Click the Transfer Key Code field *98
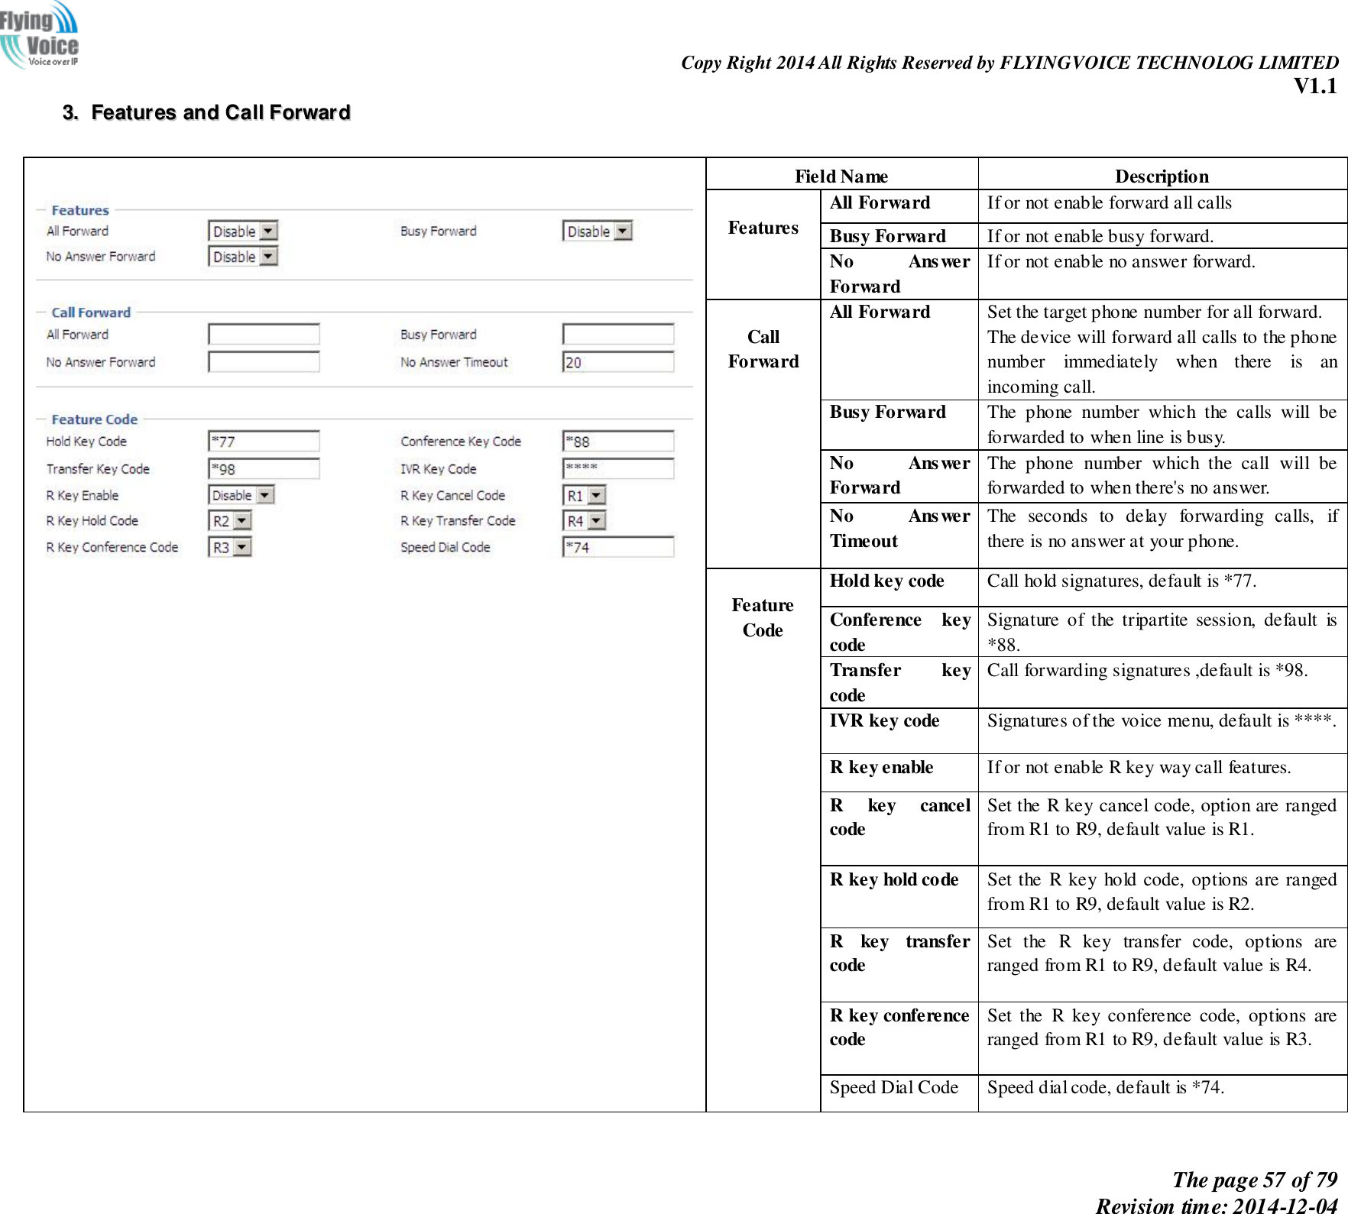Image resolution: width=1348 pixels, height=1214 pixels. pyautogui.click(x=264, y=468)
